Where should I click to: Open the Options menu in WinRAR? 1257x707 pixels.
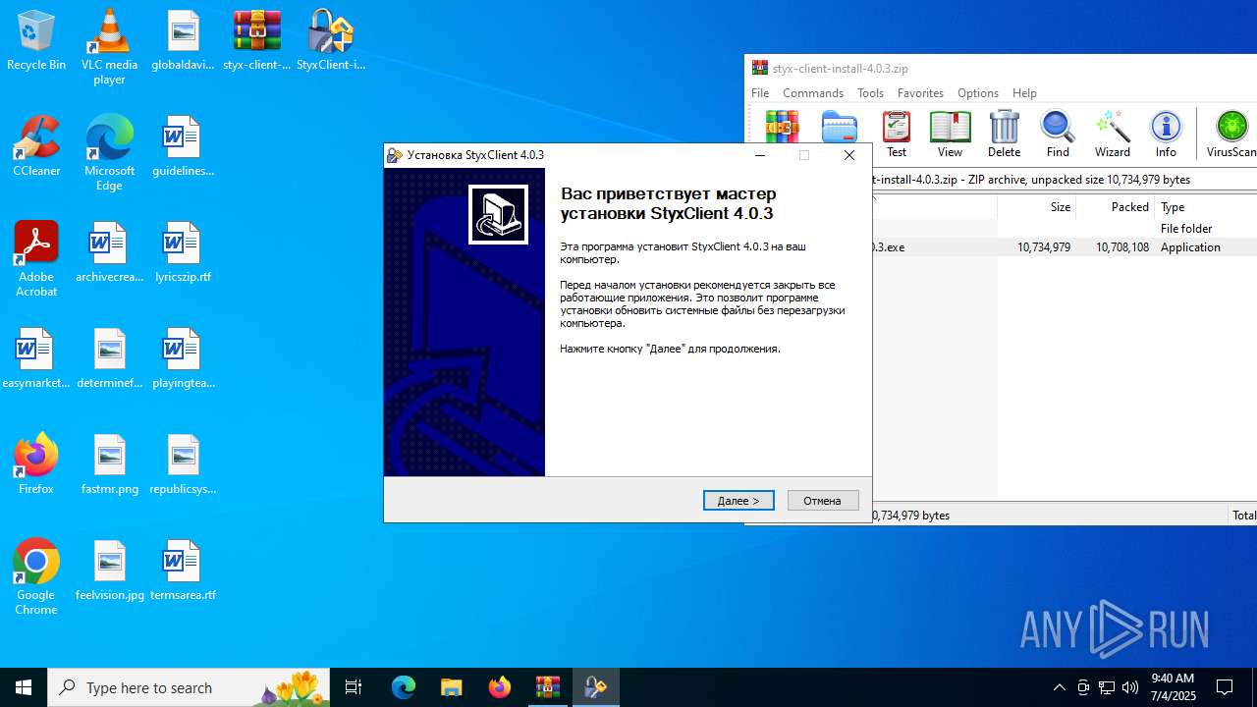978,93
